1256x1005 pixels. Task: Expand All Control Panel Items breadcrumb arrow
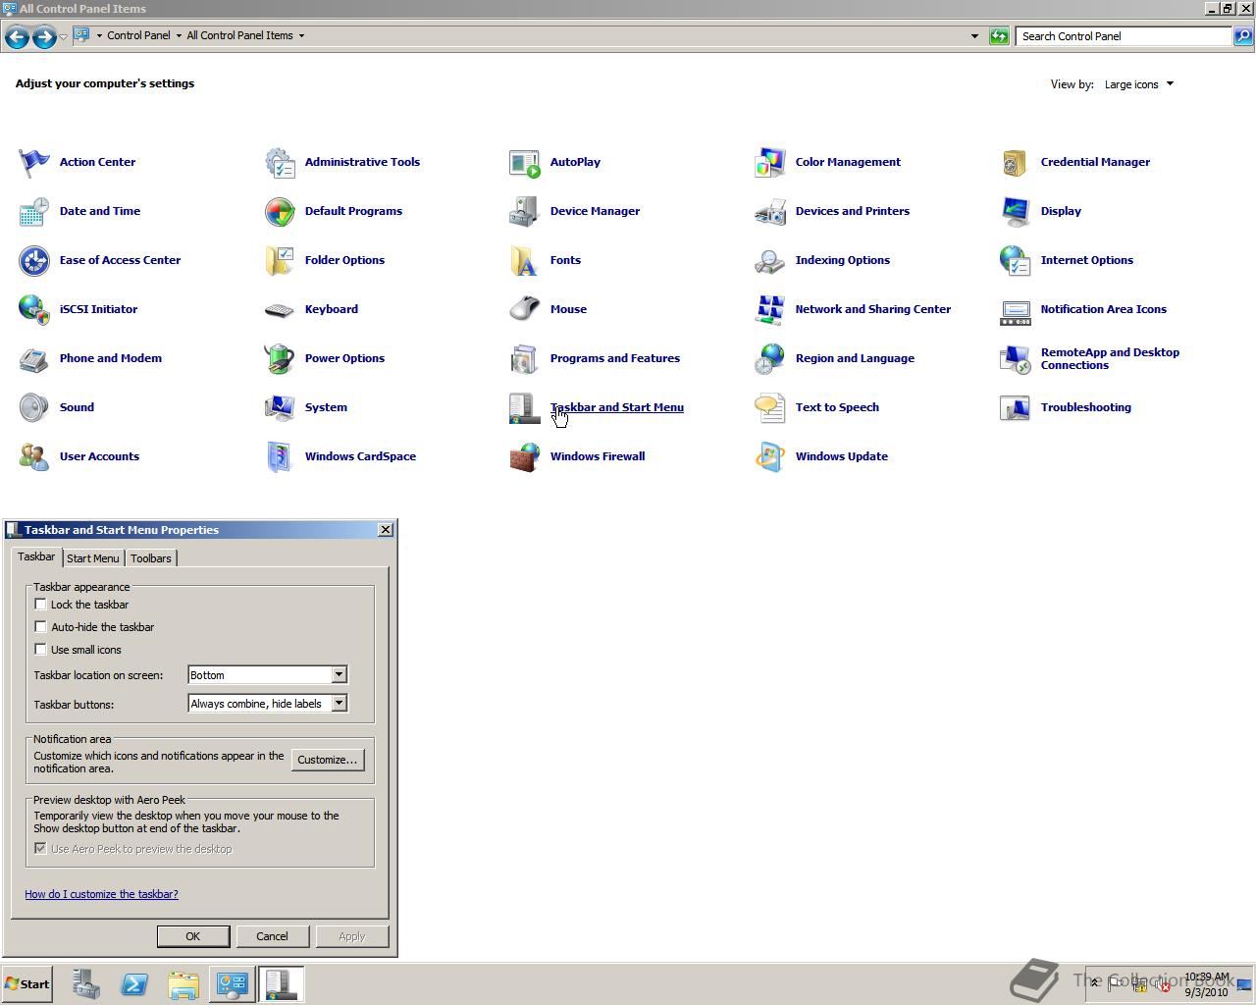coord(301,35)
